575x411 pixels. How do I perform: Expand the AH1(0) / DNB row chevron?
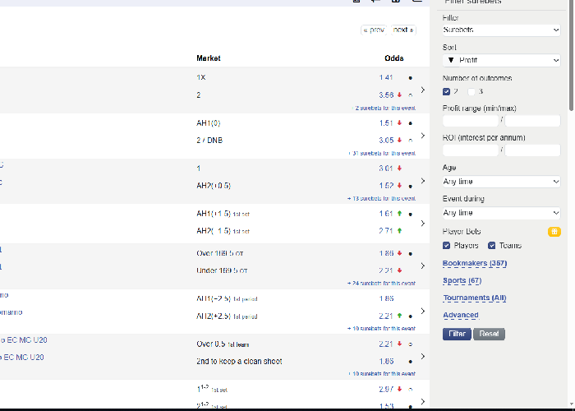coord(423,136)
